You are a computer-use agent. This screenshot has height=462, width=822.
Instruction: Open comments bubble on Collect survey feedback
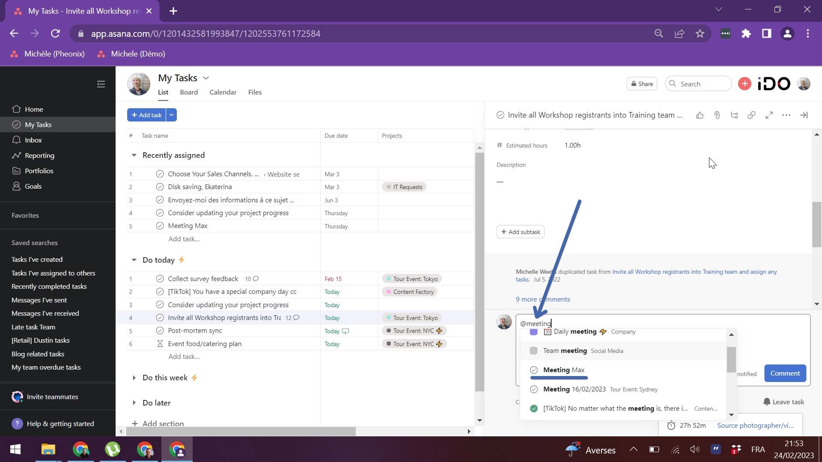(256, 278)
